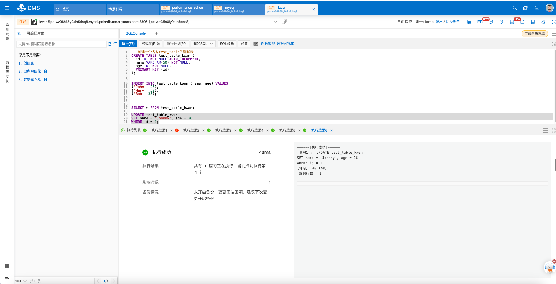556x284 pixels.
Task: Open the search icon in top bar
Action: pos(514,8)
